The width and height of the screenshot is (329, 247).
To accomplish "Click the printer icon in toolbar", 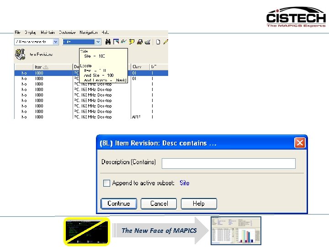I will [x=148, y=42].
